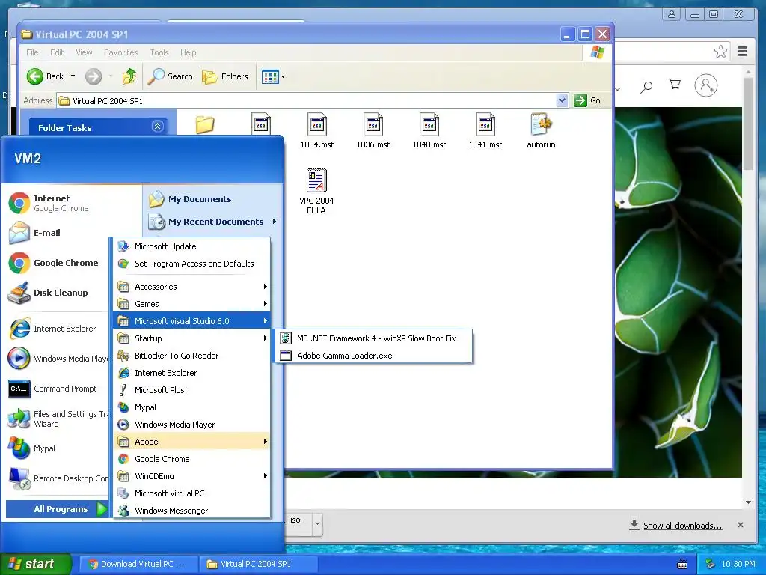
Task: Click the Up folder icon in toolbar
Action: point(129,76)
